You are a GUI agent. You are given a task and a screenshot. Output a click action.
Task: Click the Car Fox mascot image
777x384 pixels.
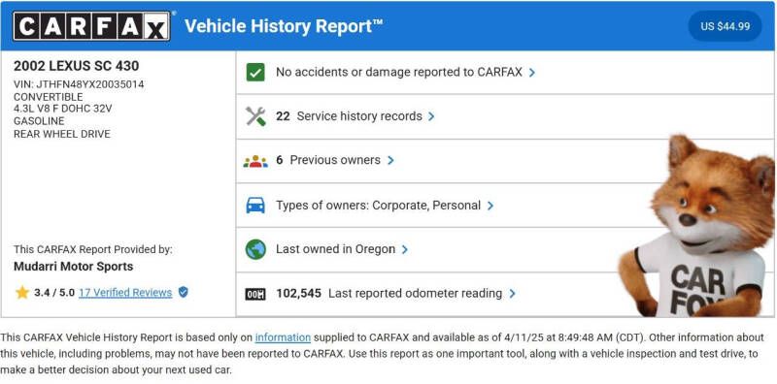click(697, 226)
